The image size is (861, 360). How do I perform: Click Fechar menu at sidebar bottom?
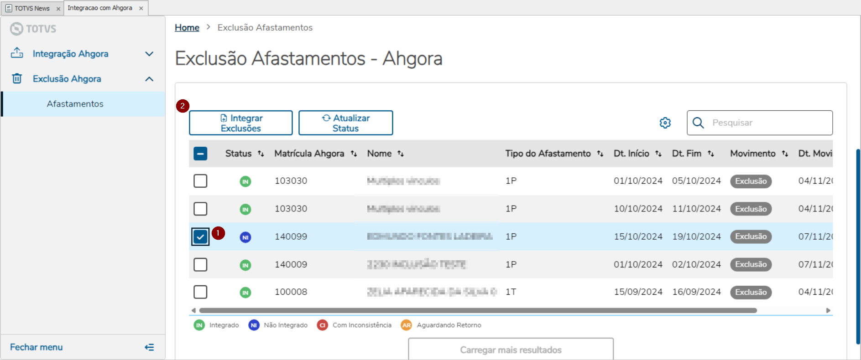pos(37,347)
